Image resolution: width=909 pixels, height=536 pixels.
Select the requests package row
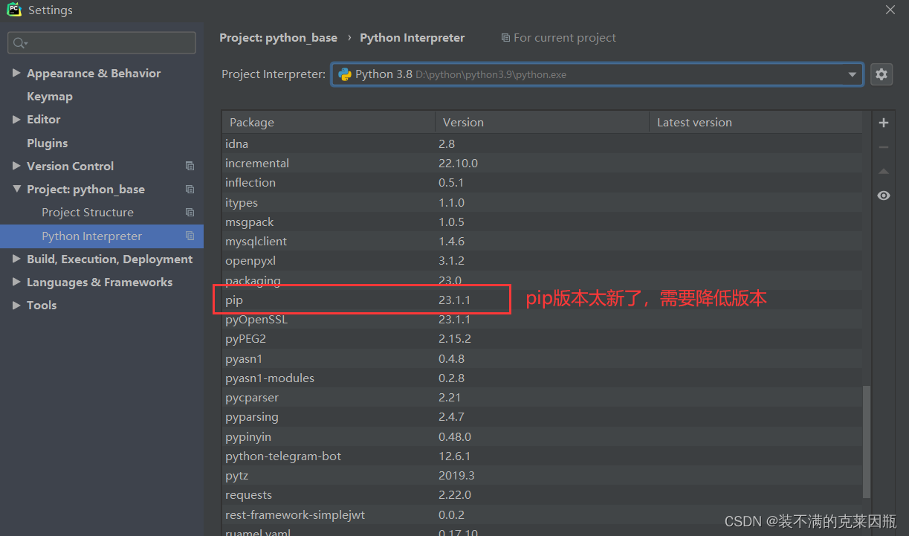[x=542, y=494]
